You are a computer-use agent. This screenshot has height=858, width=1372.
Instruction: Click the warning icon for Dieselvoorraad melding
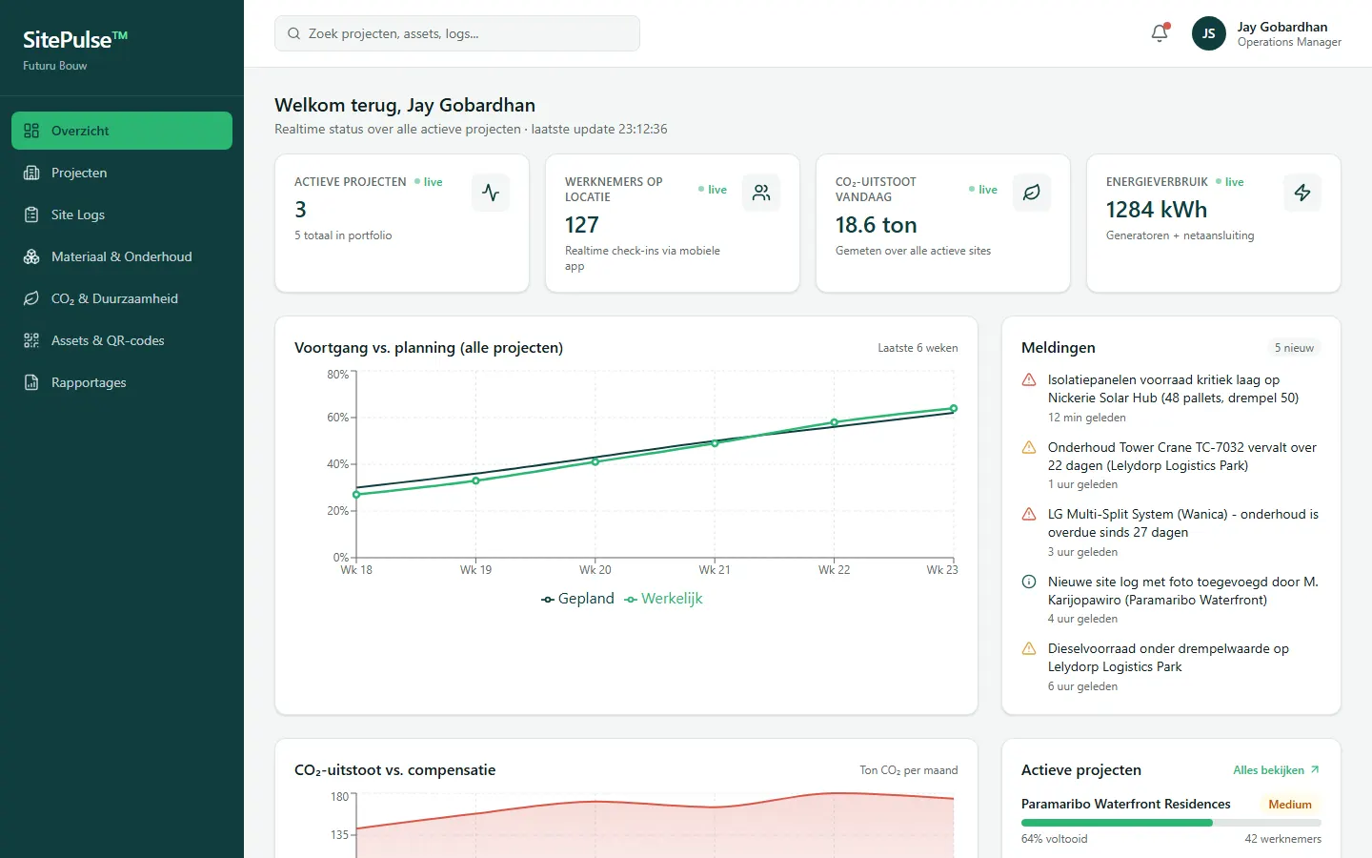point(1029,648)
